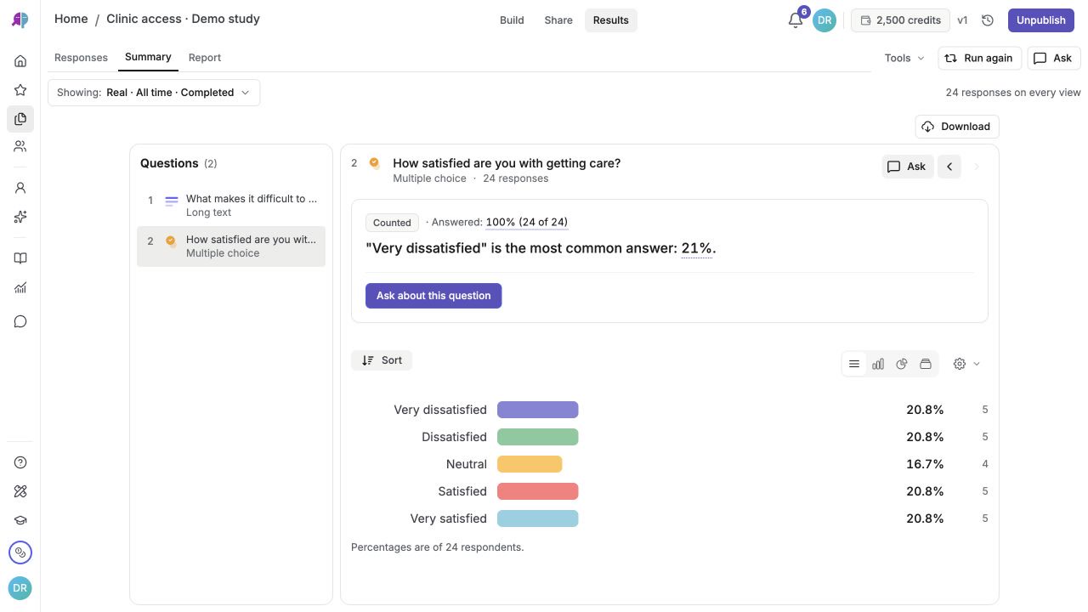Image resolution: width=1088 pixels, height=612 pixels.
Task: Click the 2,500 credits button
Action: click(900, 20)
